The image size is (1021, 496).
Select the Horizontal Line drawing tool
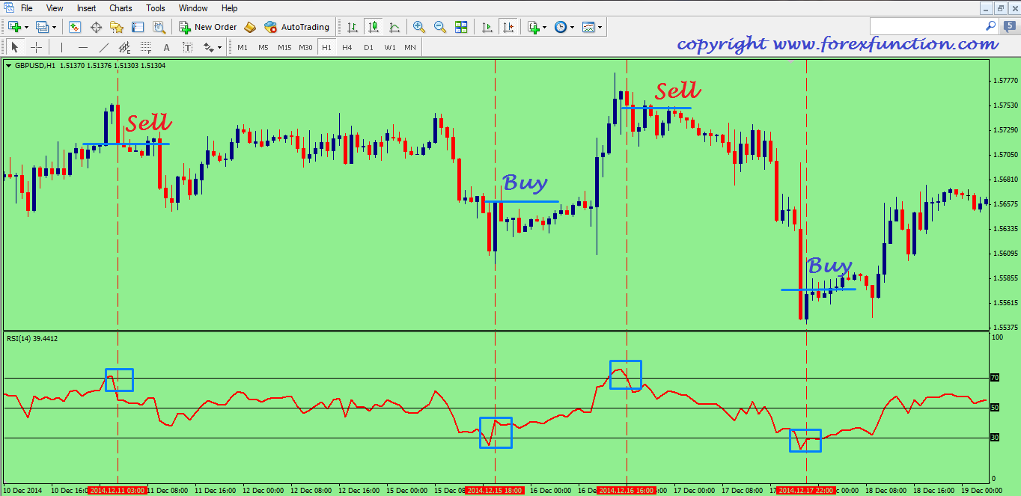click(x=83, y=46)
